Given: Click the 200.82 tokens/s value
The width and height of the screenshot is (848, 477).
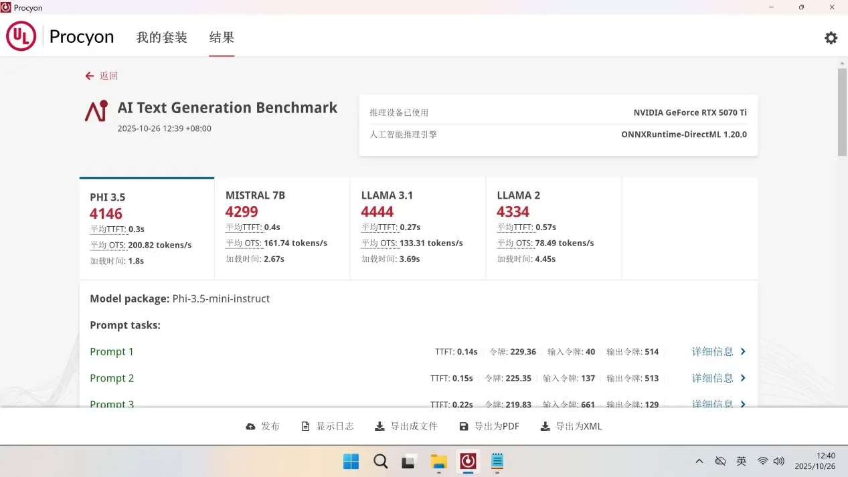Looking at the screenshot, I should 160,245.
